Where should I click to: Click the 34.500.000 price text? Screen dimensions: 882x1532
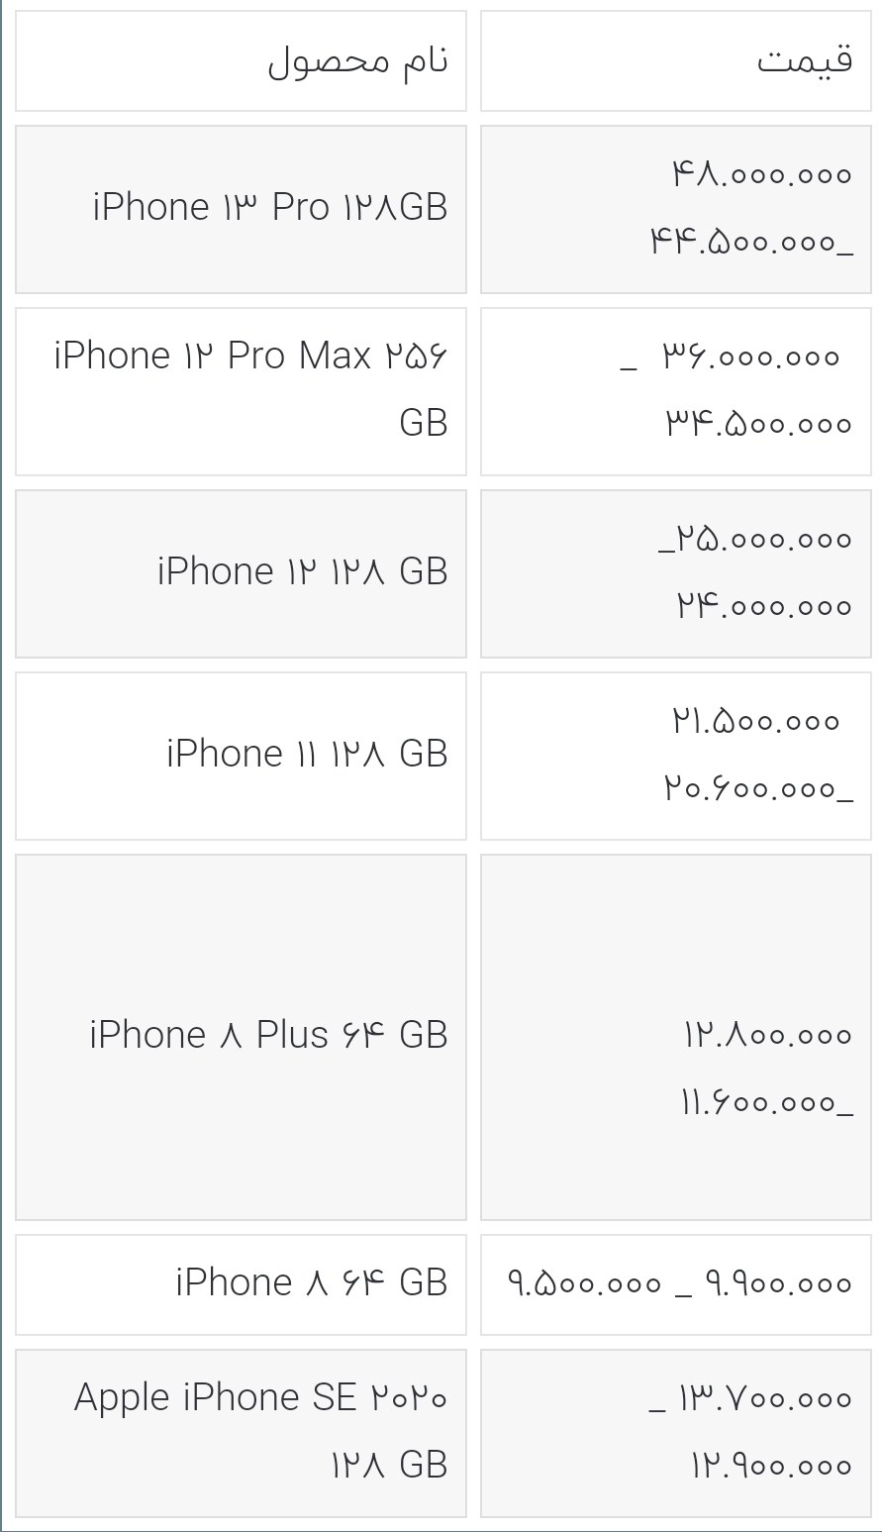pyautogui.click(x=757, y=425)
